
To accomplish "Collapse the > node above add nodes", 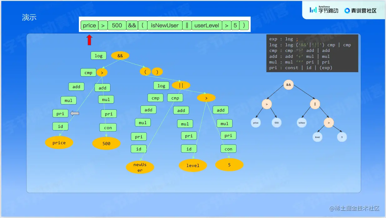I will 102,73.
